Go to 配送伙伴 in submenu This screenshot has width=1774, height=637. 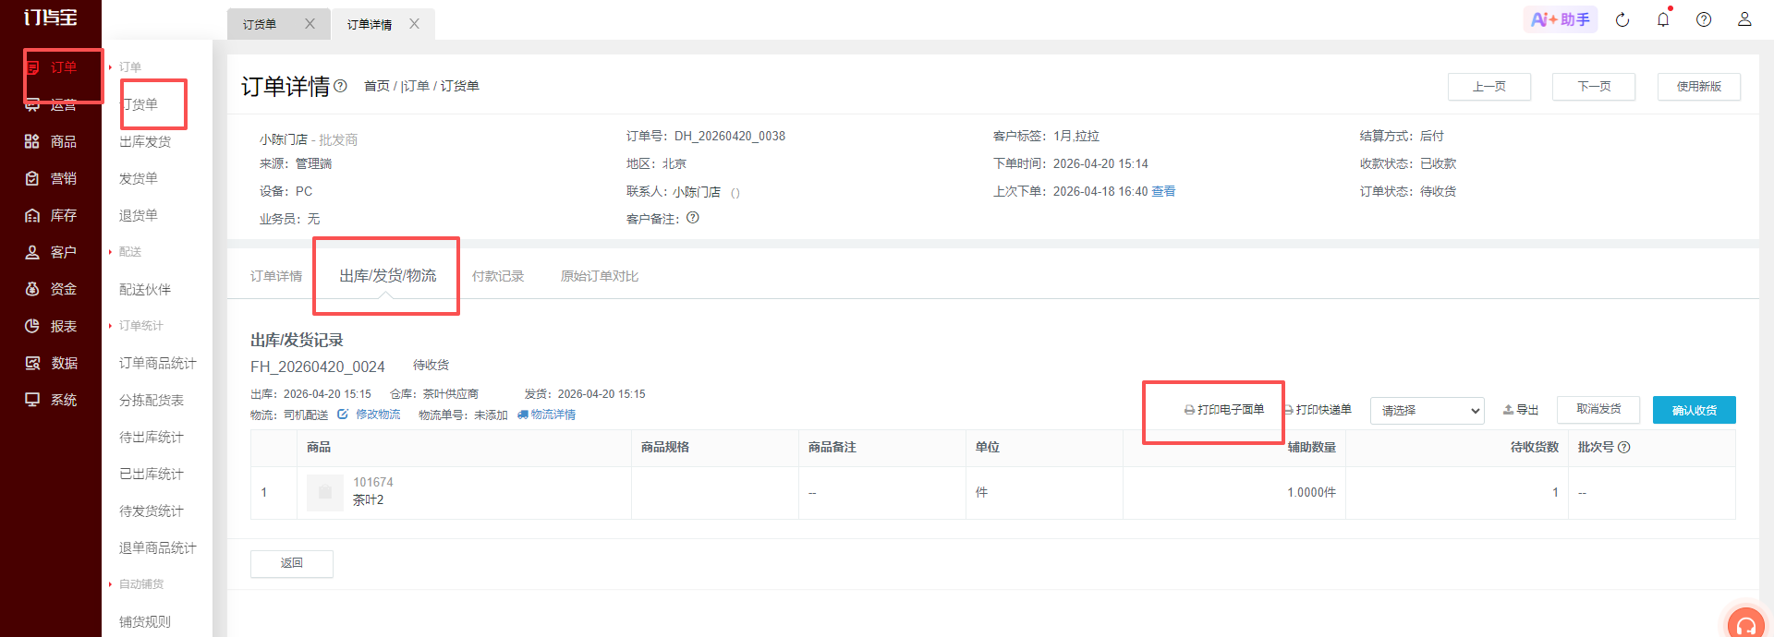pyautogui.click(x=145, y=289)
